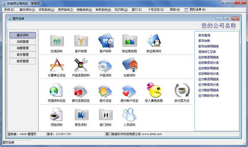248x147 pixels.
Task: Open the 部门资料 folder icon
Action: (106, 114)
